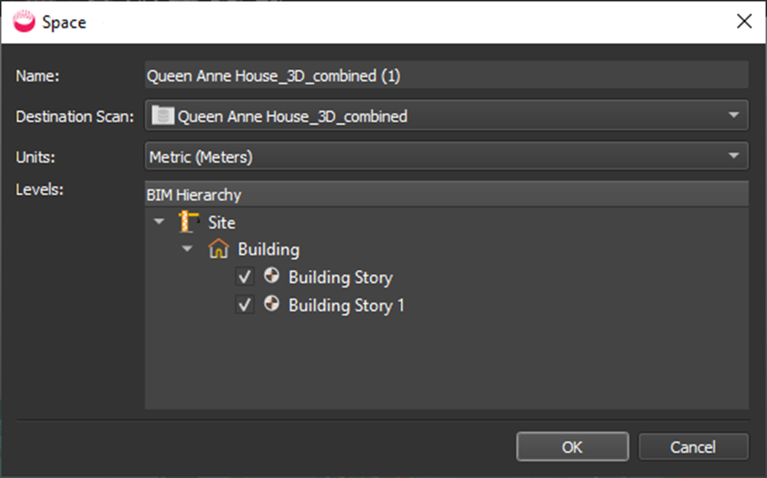Click the scan database icon in Destination Scan
Screen dimensions: 767x478
click(x=162, y=116)
